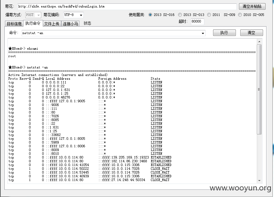Expand the command history dropdown arrow
The image size is (274, 197).
[203, 33]
